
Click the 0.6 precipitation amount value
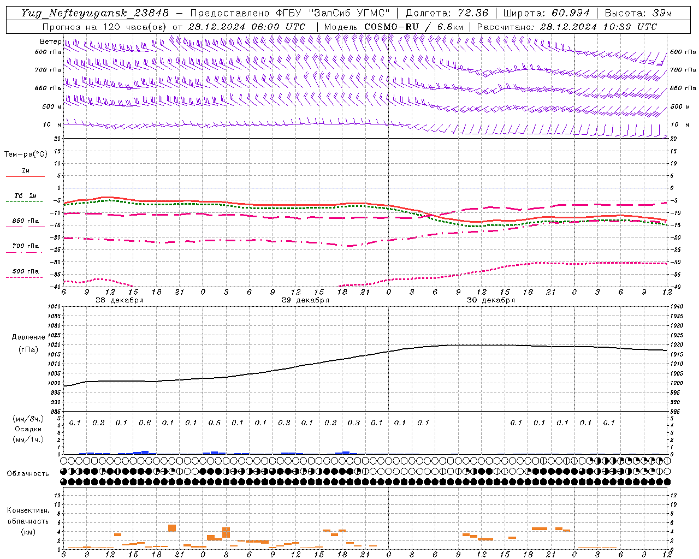click(145, 423)
